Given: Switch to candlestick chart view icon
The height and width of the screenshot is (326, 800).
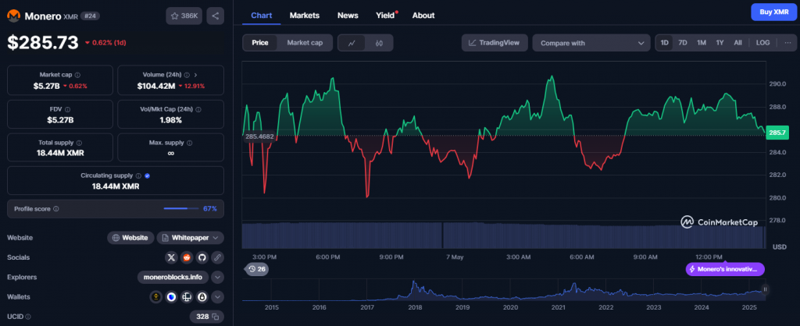Looking at the screenshot, I should (379, 44).
